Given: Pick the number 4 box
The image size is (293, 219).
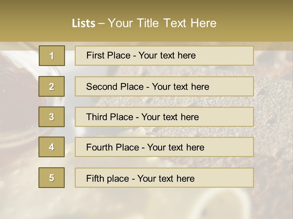Looking at the screenshot, I should click(52, 147).
